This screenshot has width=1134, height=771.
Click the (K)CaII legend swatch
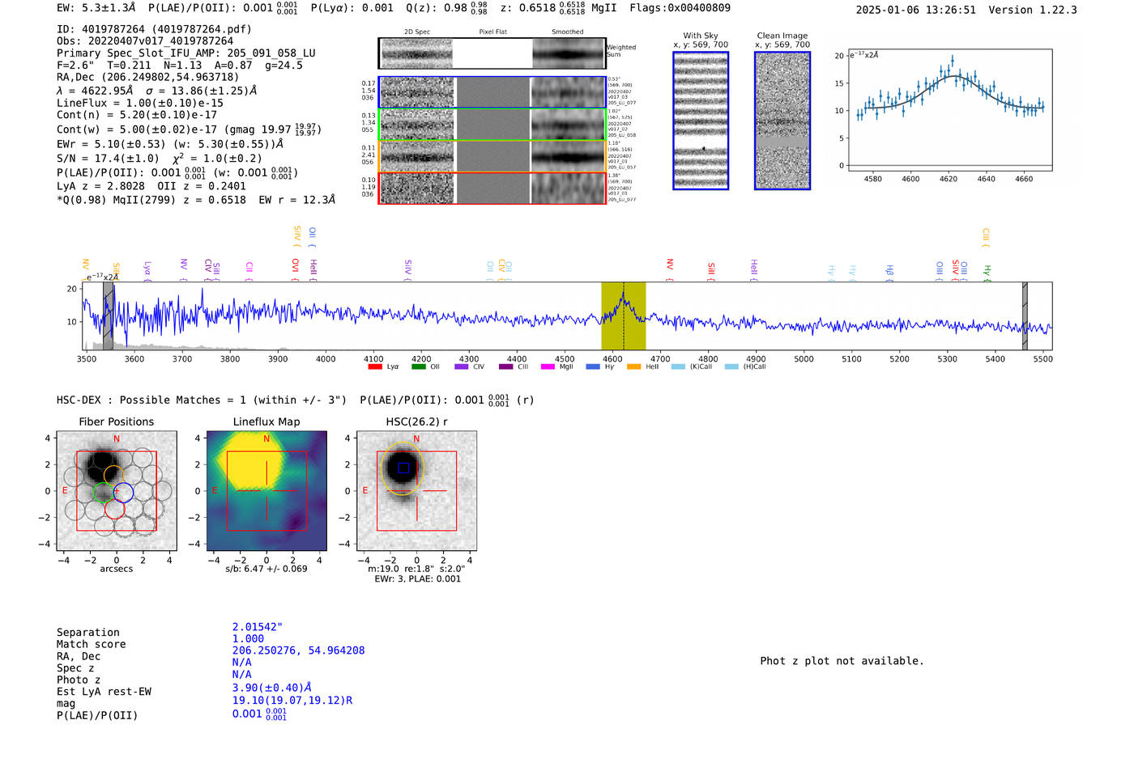pyautogui.click(x=679, y=366)
